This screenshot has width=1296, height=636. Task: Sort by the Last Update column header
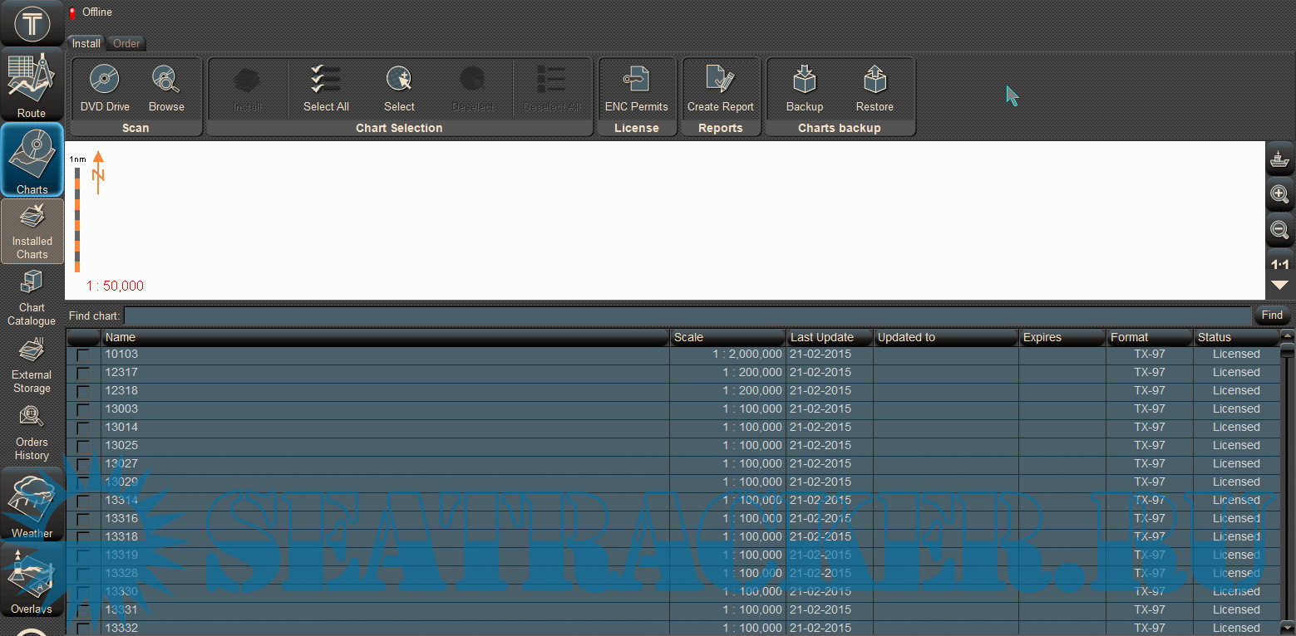pos(829,337)
